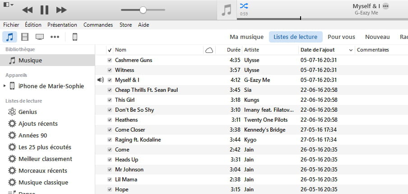Show more media types via ellipsis

coord(55,37)
